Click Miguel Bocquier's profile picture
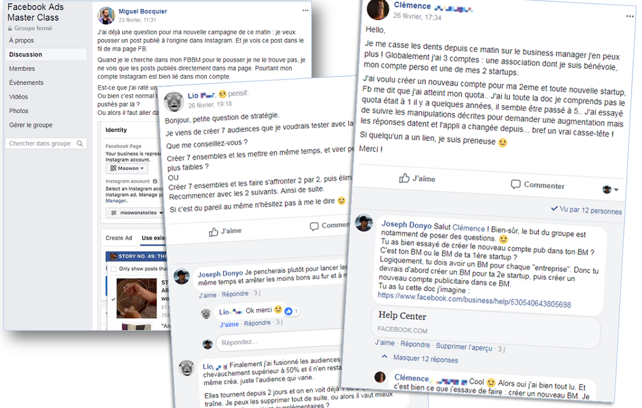 (106, 15)
